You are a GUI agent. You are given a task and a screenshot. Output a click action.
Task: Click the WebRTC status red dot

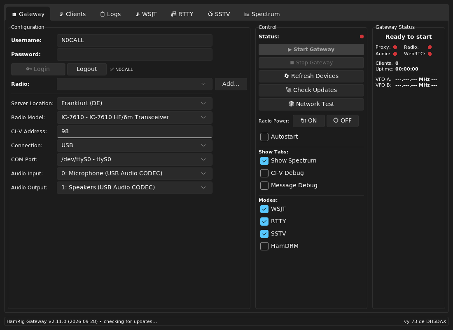tap(430, 54)
